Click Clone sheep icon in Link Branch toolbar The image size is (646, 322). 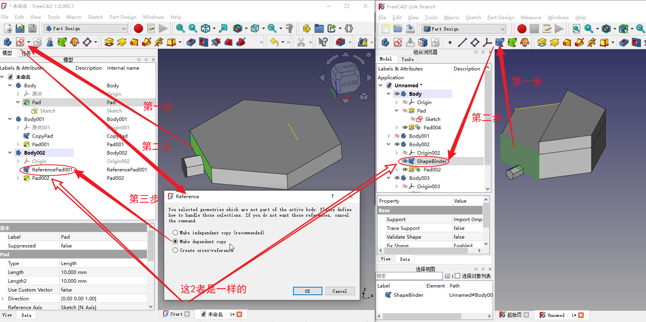(525, 42)
